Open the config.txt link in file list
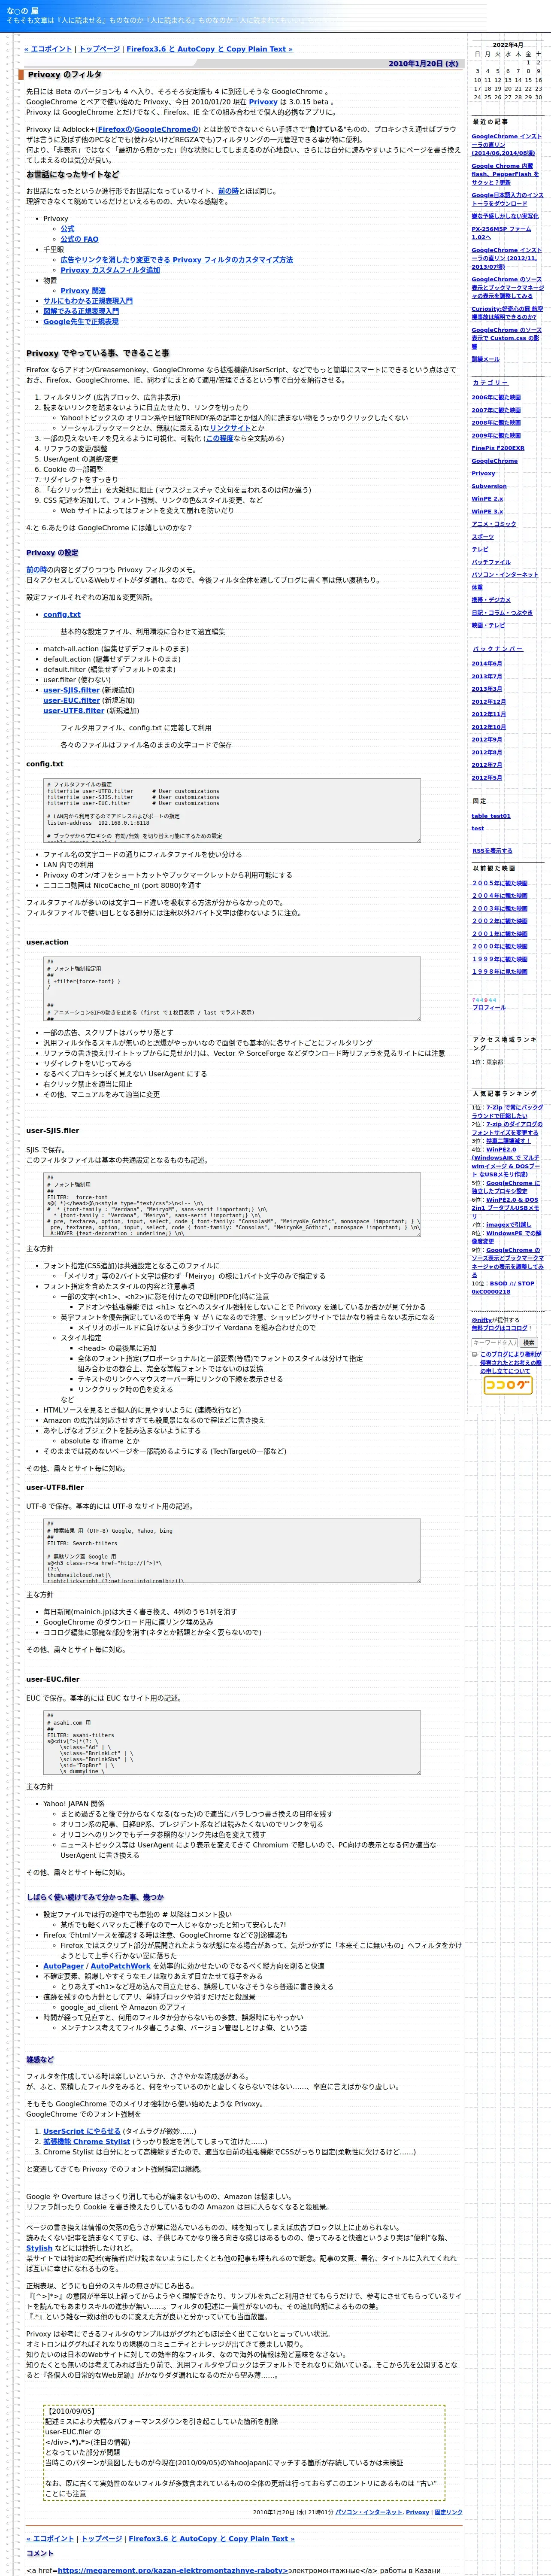Viewport: 551px width, 2576px height. click(62, 615)
